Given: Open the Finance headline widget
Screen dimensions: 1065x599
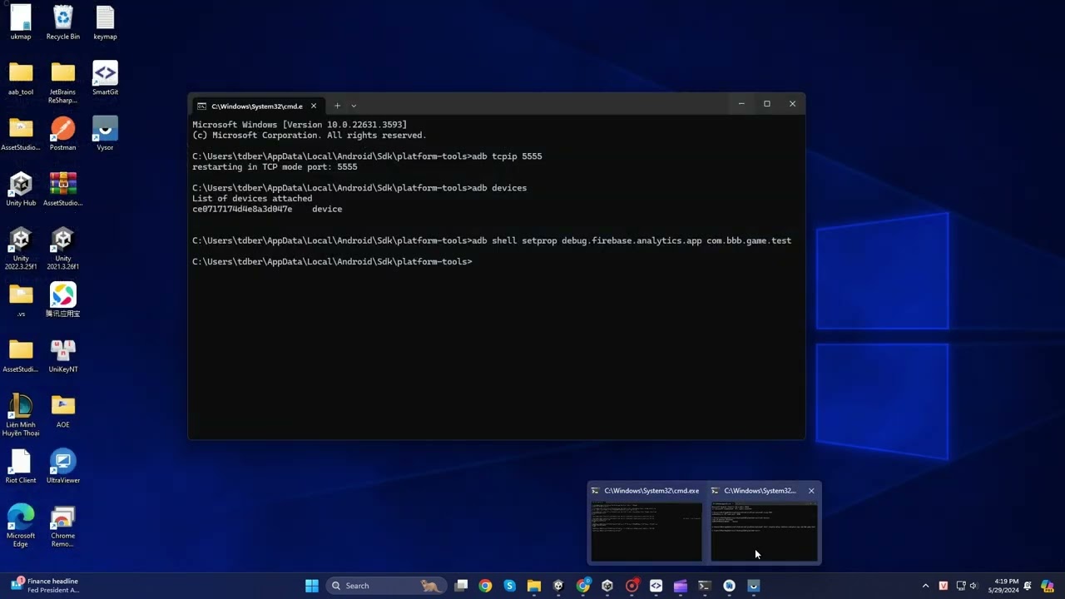Looking at the screenshot, I should tap(45, 586).
